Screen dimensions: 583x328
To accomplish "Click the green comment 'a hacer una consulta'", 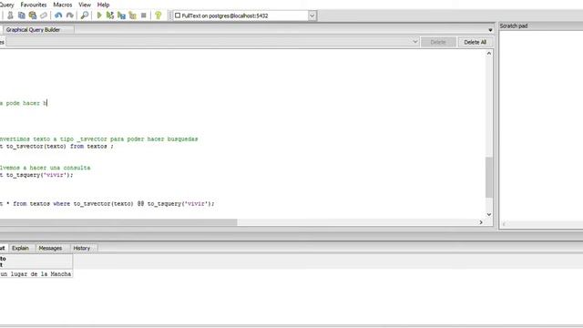I will pos(56,168).
